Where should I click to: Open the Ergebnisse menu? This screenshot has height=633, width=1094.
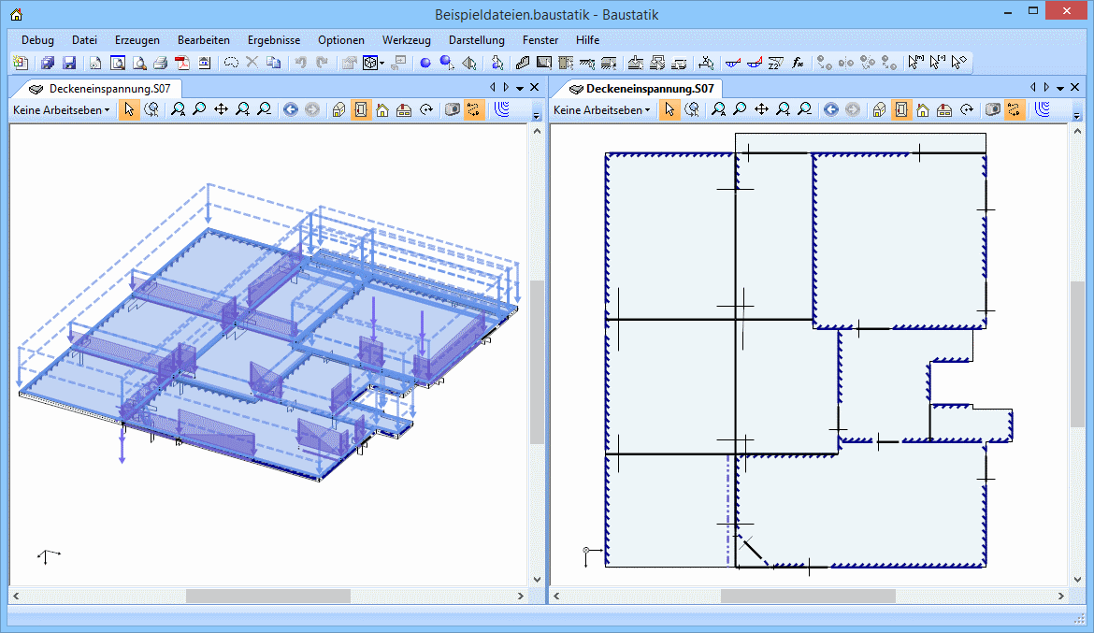click(x=273, y=40)
